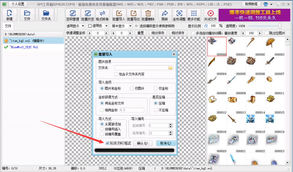Image resolution: width=293 pixels, height=172 pixels.
Task: Click the shirt skin icon in title bar
Action: (x=265, y=4)
